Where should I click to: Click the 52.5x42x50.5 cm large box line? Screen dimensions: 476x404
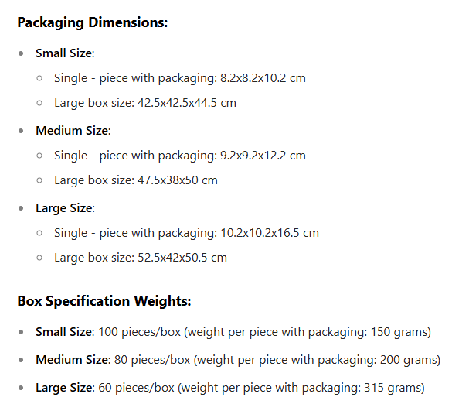[x=141, y=258]
